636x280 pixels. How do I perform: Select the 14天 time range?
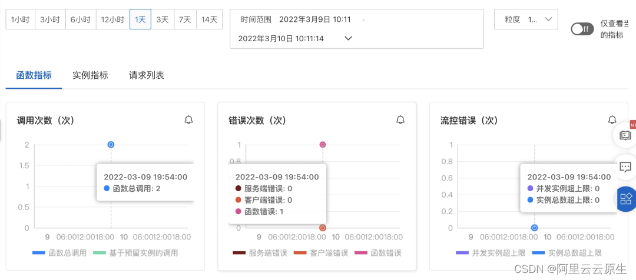coord(209,19)
